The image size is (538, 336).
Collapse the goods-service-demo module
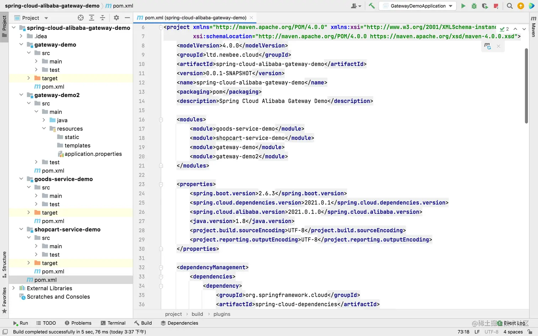click(21, 179)
